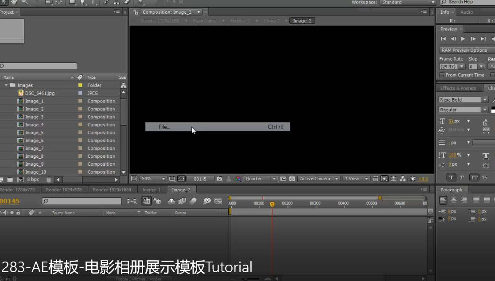The image size is (495, 281).
Task: Switch to Render 1024x576 timeline tab
Action: coord(64,190)
